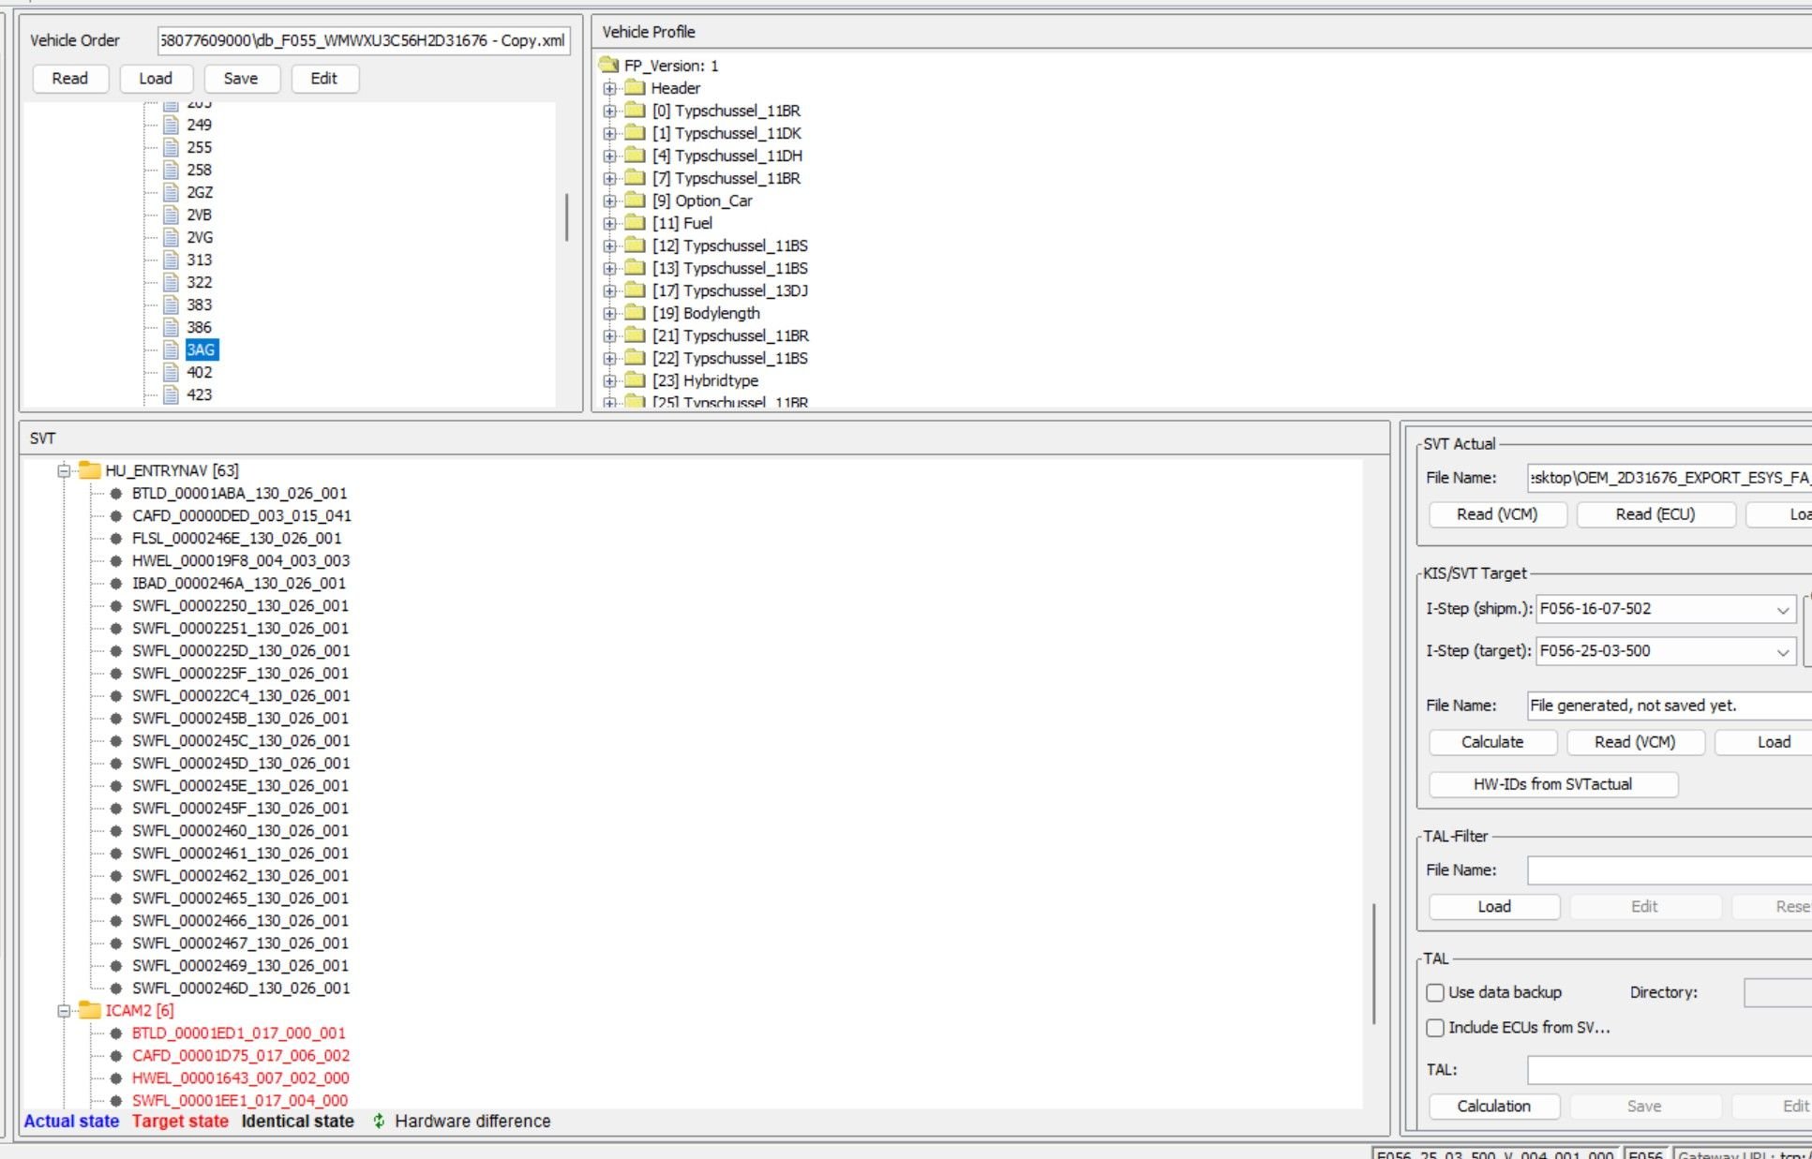The width and height of the screenshot is (1812, 1159).
Task: Click the HU_ENTRYNAV folder icon
Action: pyautogui.click(x=90, y=470)
